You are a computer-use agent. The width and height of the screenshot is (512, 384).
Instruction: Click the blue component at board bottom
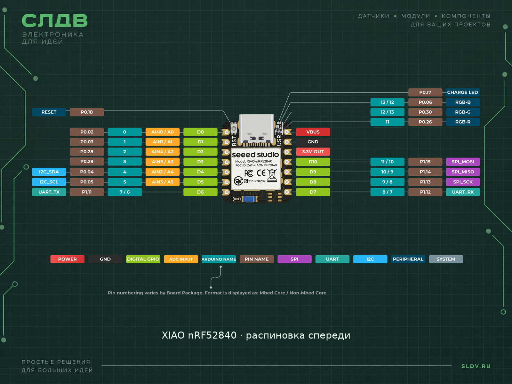tap(249, 199)
